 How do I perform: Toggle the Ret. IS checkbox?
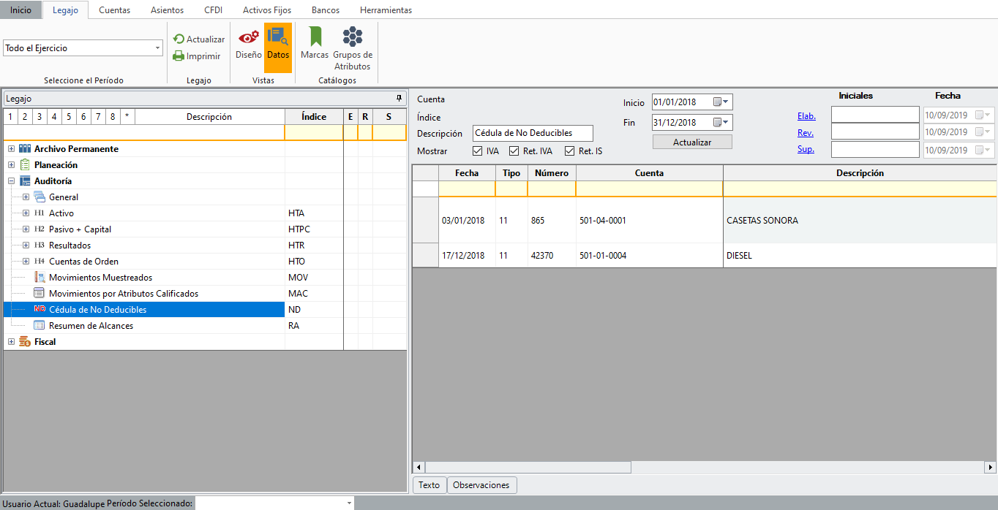(570, 151)
